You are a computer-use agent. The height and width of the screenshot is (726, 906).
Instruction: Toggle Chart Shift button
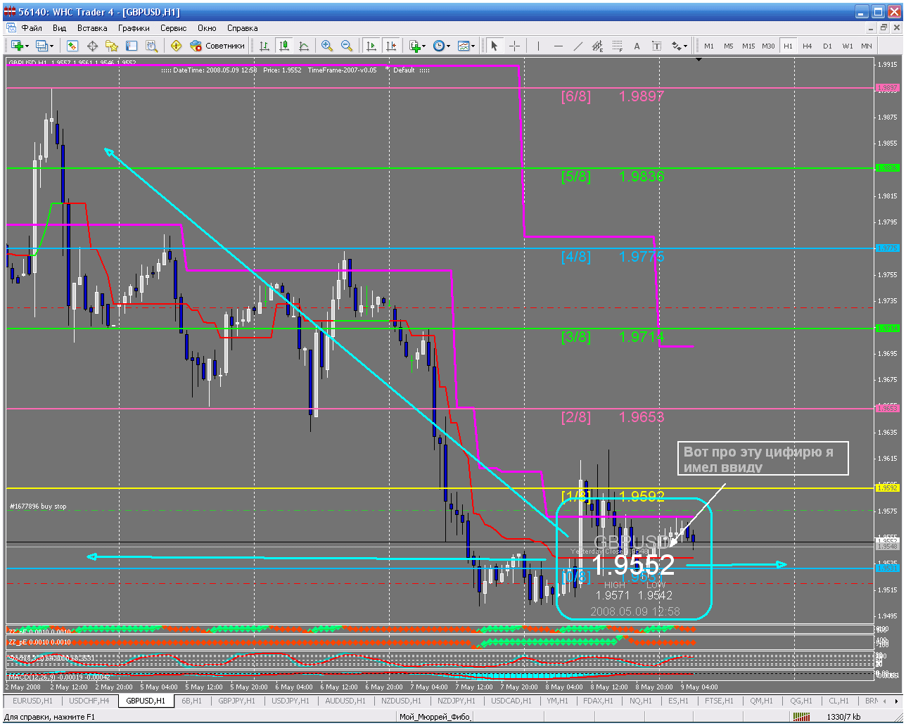tap(390, 46)
